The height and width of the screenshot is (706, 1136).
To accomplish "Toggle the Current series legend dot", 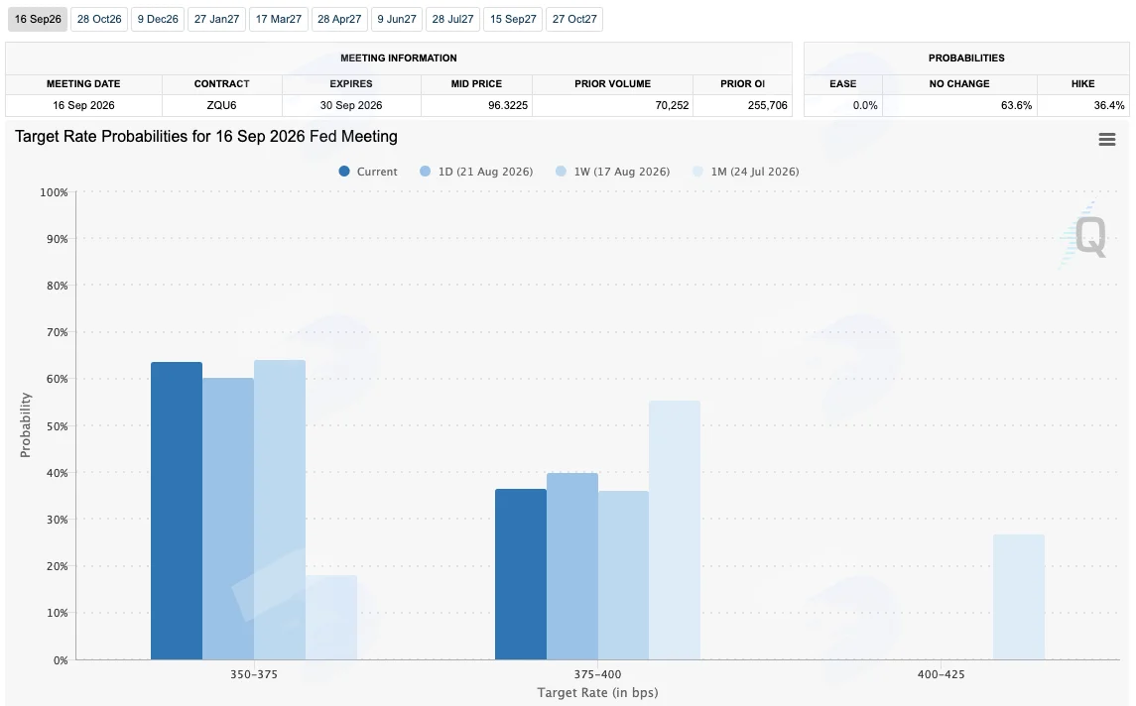I will (x=344, y=171).
